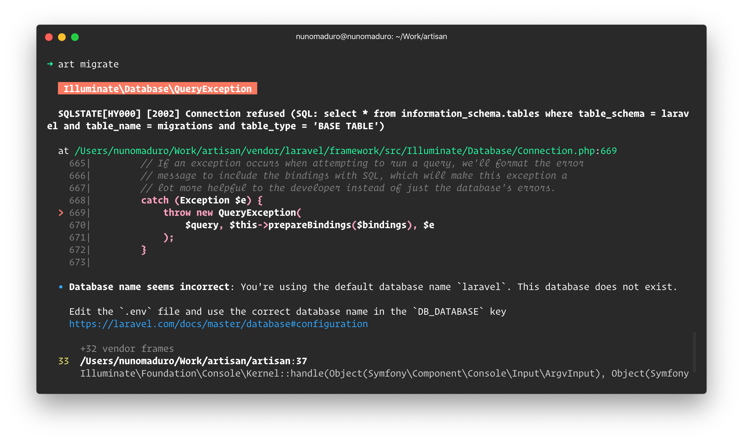Click the artisan:37 stack frame path
The height and width of the screenshot is (442, 743).
click(193, 361)
